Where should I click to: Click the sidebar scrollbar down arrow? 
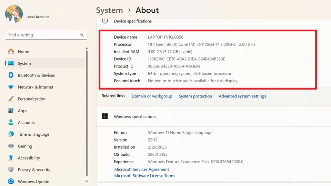(87, 182)
